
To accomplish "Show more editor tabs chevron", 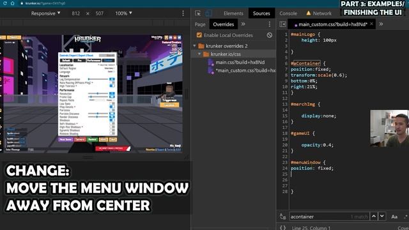I will pyautogui.click(x=381, y=24).
